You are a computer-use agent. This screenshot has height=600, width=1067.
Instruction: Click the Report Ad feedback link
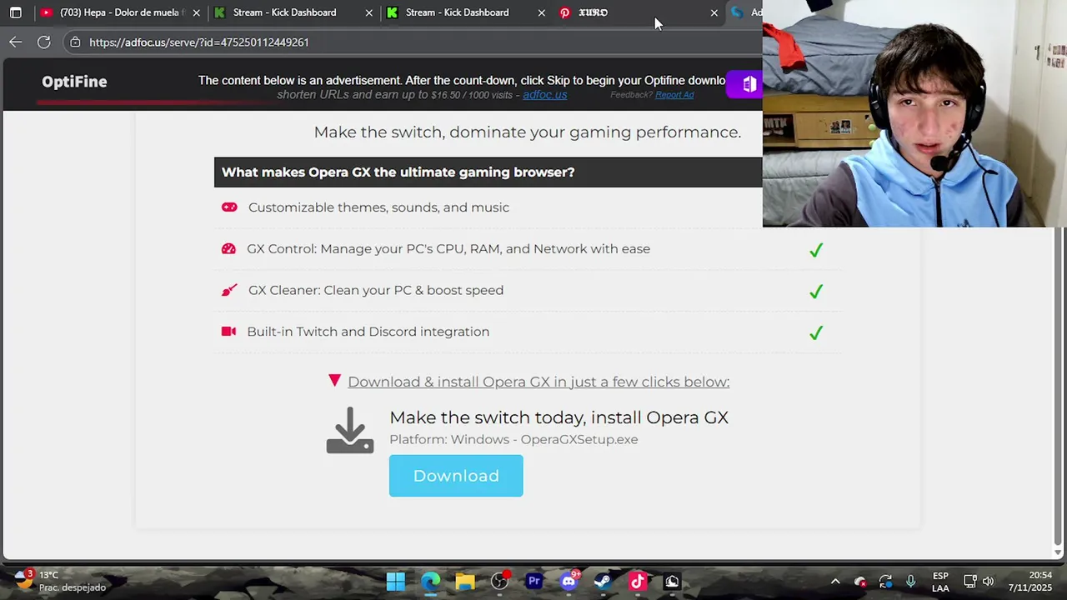pos(674,95)
